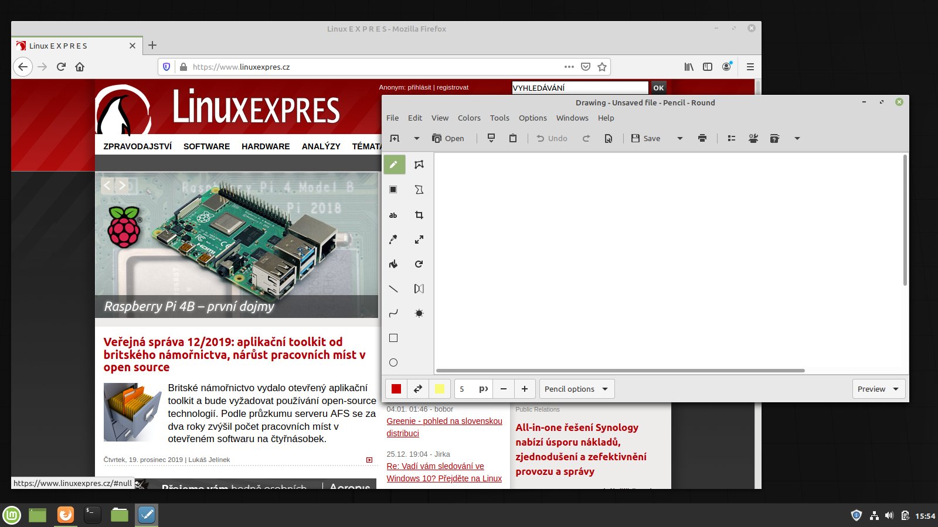The height and width of the screenshot is (527, 938).
Task: Open the brightness filters tool
Action: [x=419, y=313]
